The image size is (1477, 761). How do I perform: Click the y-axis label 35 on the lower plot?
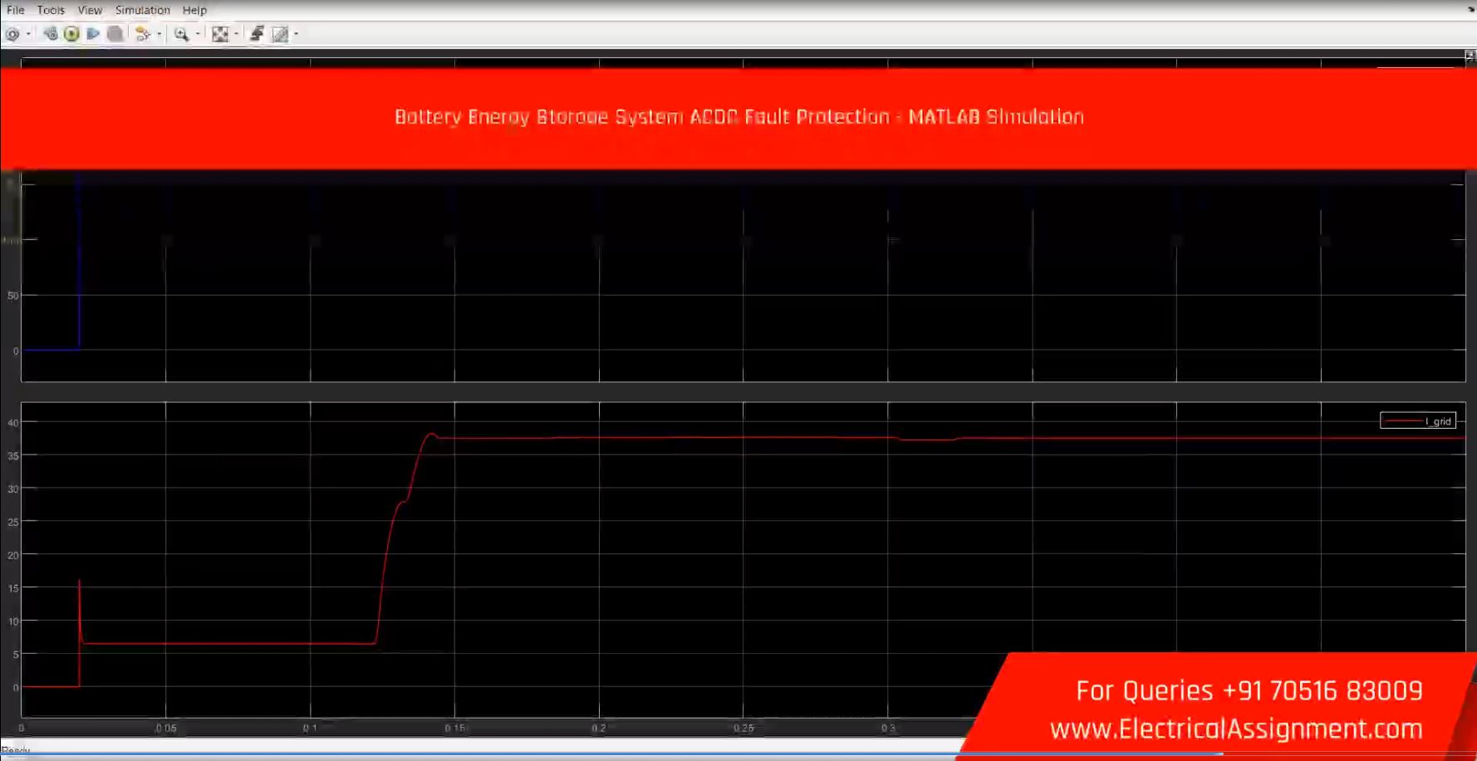click(x=12, y=456)
